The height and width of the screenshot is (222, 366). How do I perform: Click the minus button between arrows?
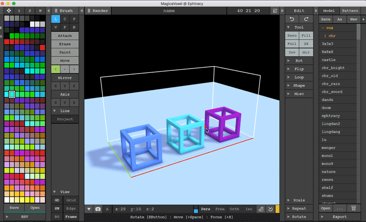coord(65,69)
